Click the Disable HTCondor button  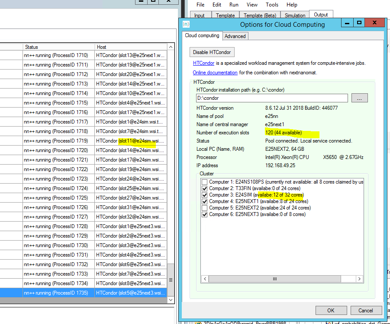(212, 52)
